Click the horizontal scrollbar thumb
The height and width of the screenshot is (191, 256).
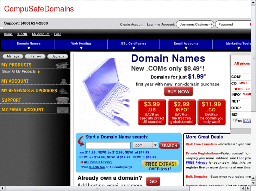click(98, 189)
